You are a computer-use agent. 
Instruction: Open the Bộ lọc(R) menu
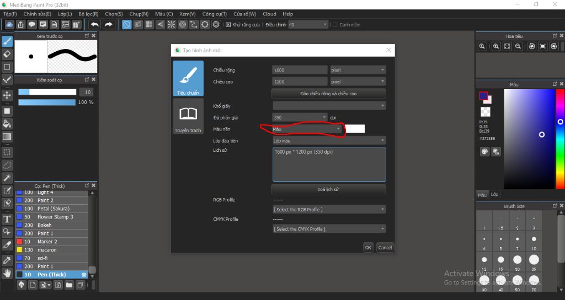click(x=88, y=14)
